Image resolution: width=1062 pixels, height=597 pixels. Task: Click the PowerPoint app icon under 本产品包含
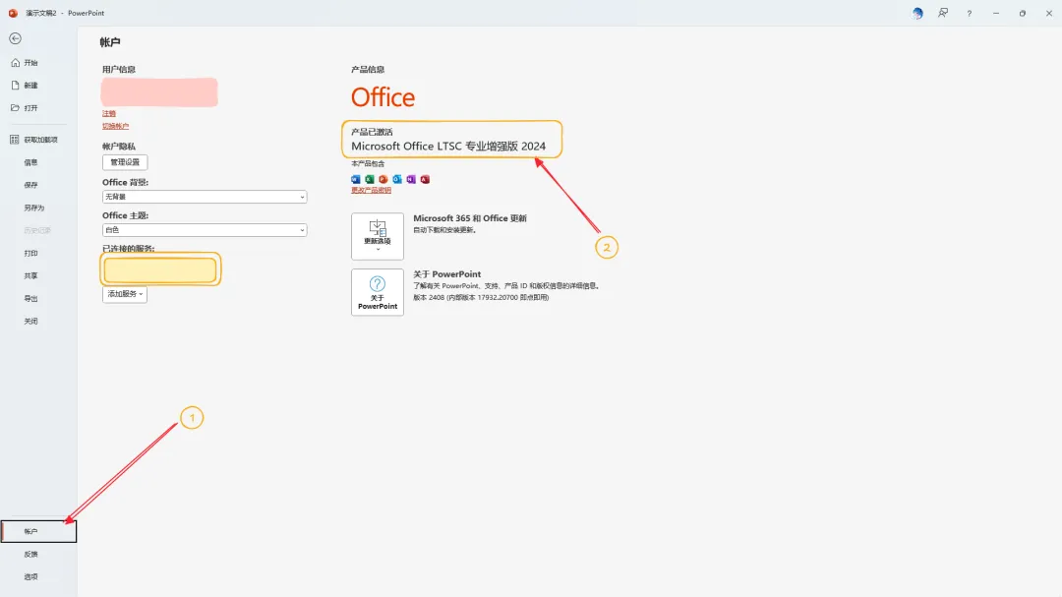tap(383, 180)
